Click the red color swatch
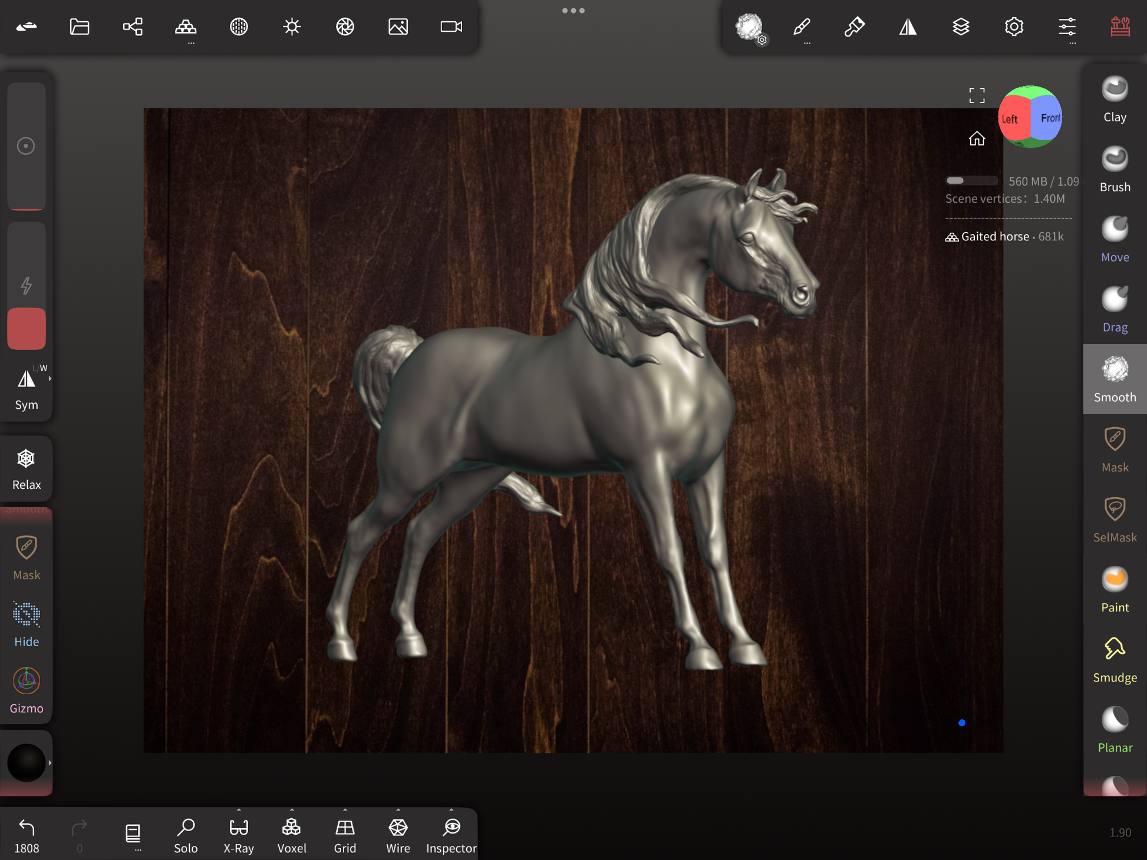 (x=27, y=329)
